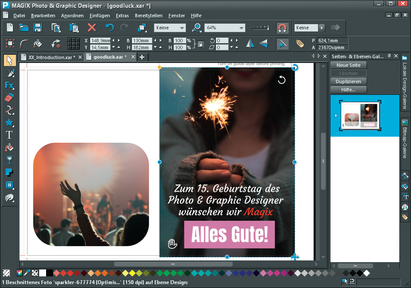Choose the Transparency wine glass tool

tap(9, 160)
